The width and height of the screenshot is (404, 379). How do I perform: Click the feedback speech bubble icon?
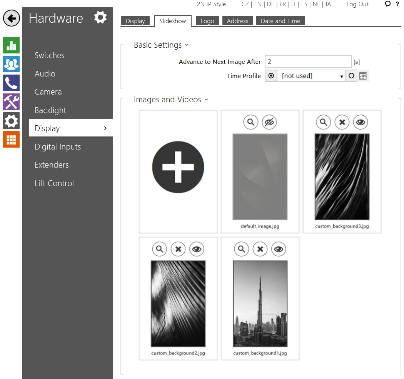coord(387,4)
